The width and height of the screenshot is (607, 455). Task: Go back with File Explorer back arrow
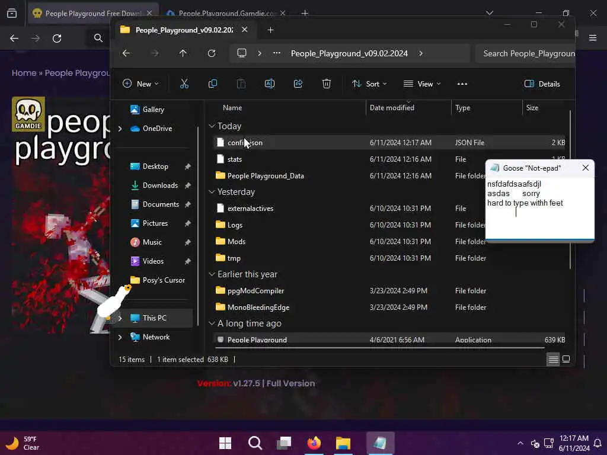click(126, 53)
